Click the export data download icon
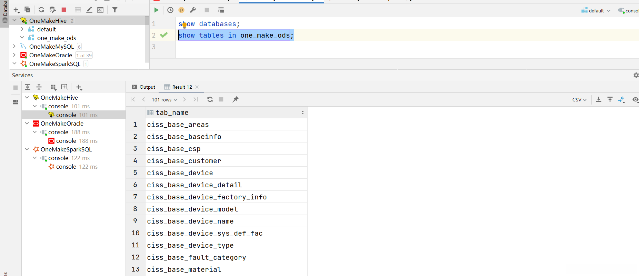The width and height of the screenshot is (639, 276). pyautogui.click(x=599, y=99)
